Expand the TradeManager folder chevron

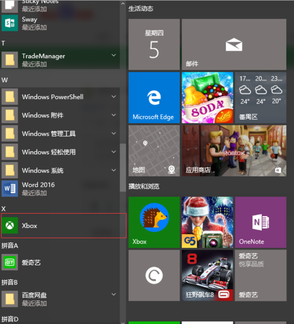113,55
